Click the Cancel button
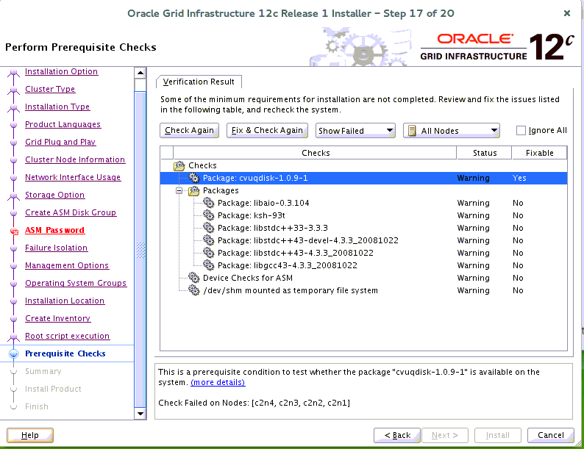Image resolution: width=584 pixels, height=449 pixels. pos(550,435)
